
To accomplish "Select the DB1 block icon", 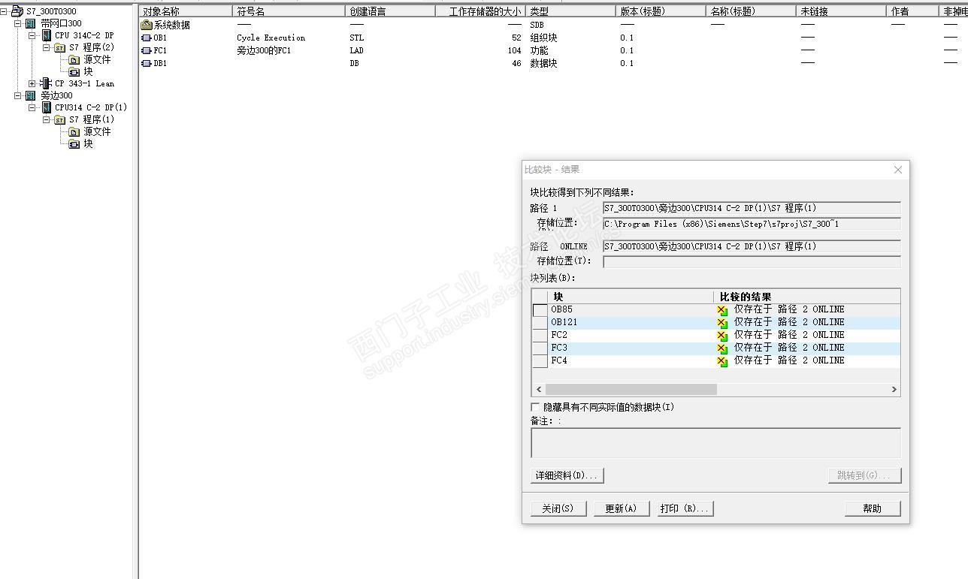I will coord(147,63).
